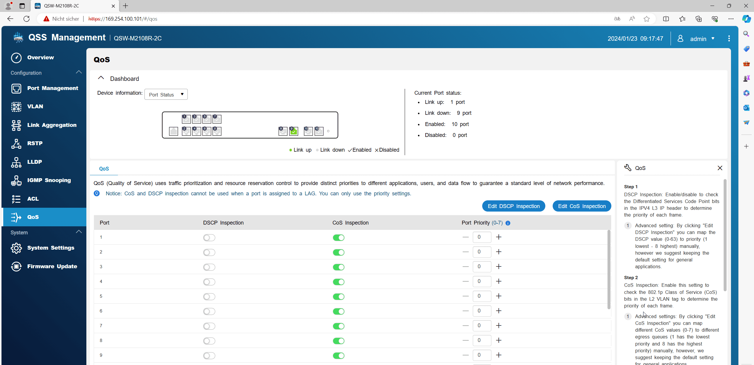Click green link-up port 9 icon
Viewport: 754px width, 365px height.
pos(294,131)
